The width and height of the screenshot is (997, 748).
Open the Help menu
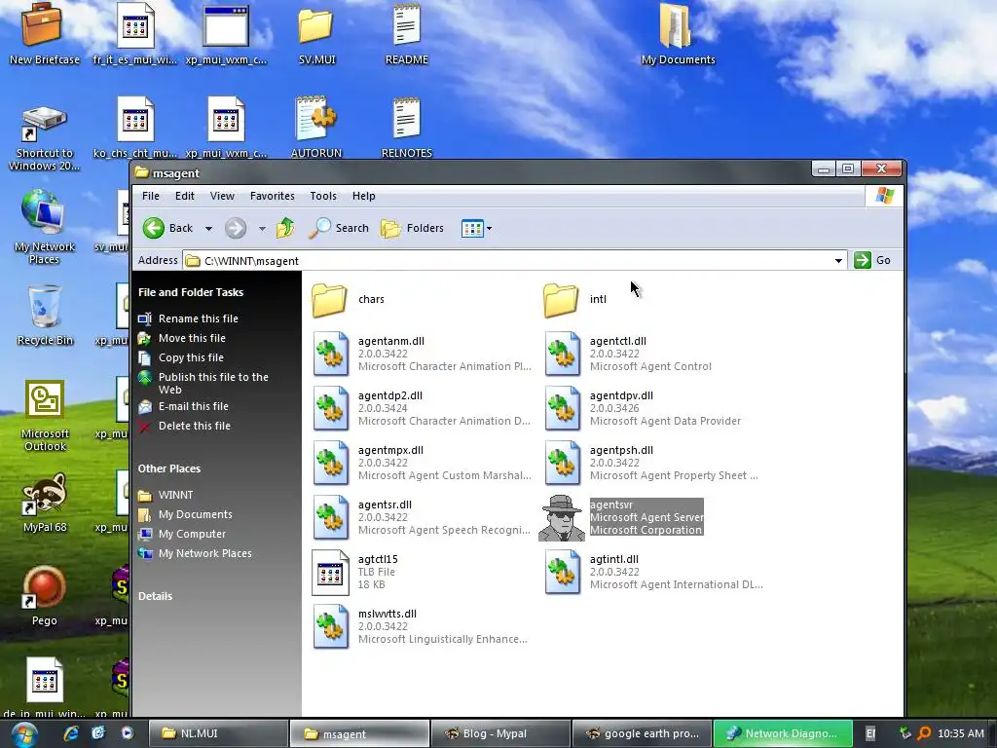tap(364, 196)
